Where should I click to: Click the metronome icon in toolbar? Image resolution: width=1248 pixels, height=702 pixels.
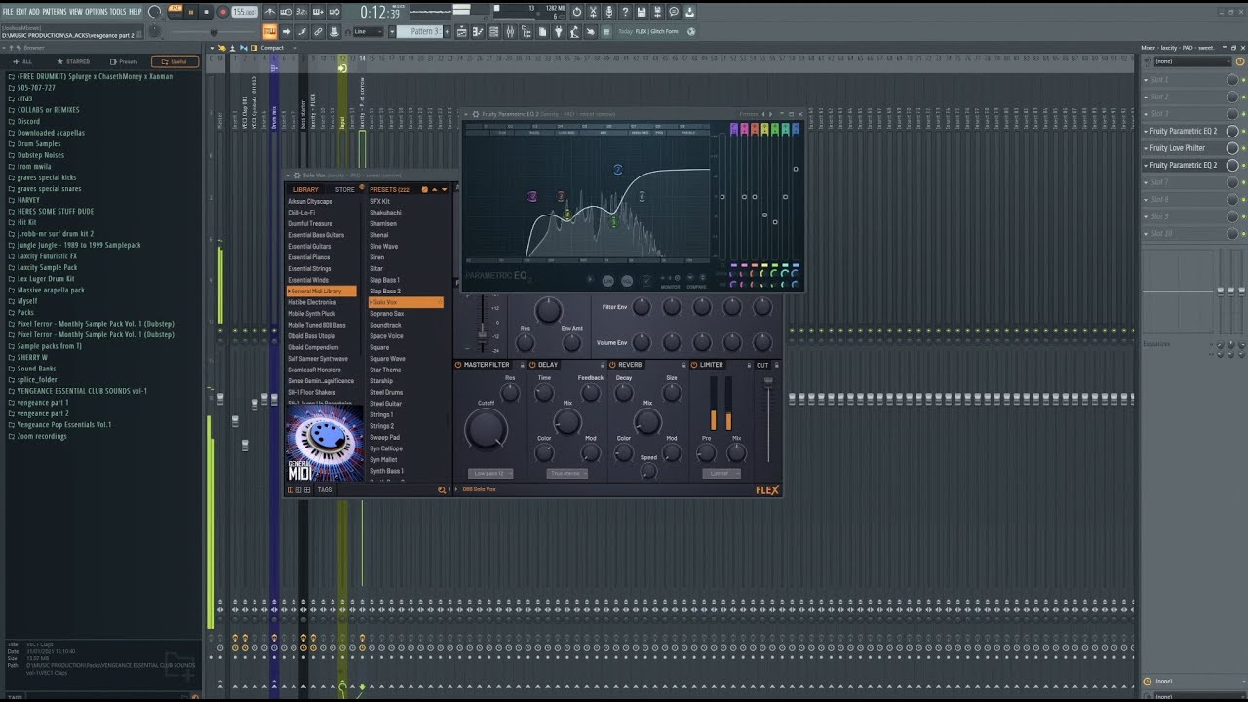tap(270, 12)
